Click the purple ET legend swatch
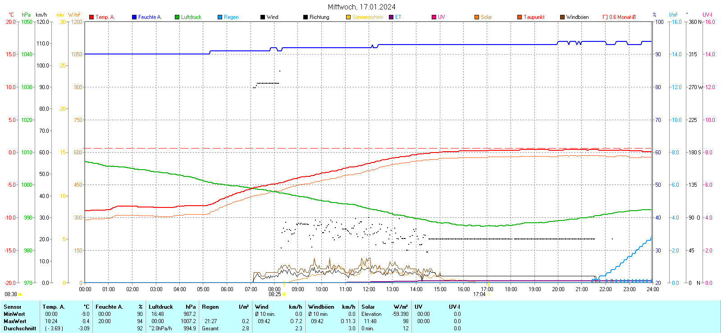Viewport: 721px width, 333px height. point(391,17)
